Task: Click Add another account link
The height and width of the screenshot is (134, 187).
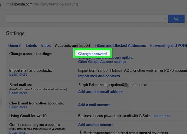Action: (x=96, y=125)
